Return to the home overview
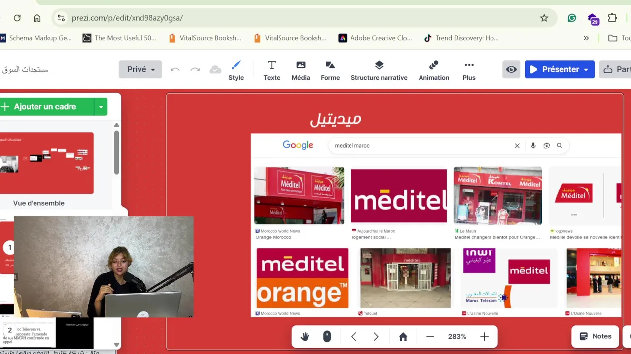The width and height of the screenshot is (631, 354). click(x=403, y=337)
